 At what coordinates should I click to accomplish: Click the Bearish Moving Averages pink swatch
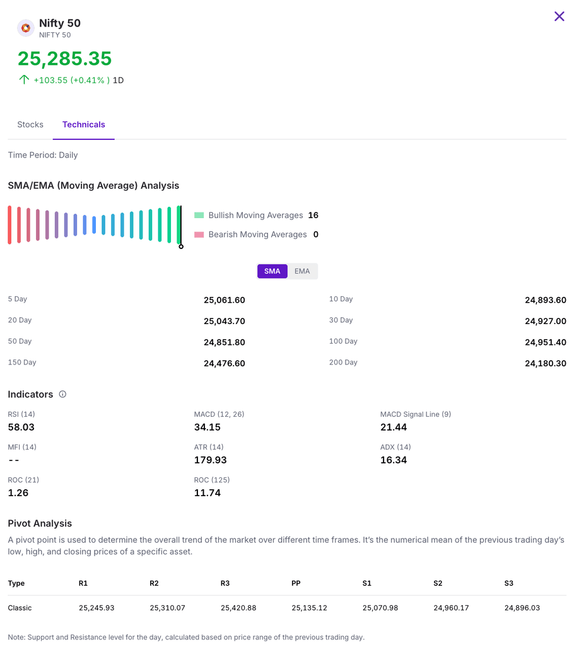click(x=199, y=235)
